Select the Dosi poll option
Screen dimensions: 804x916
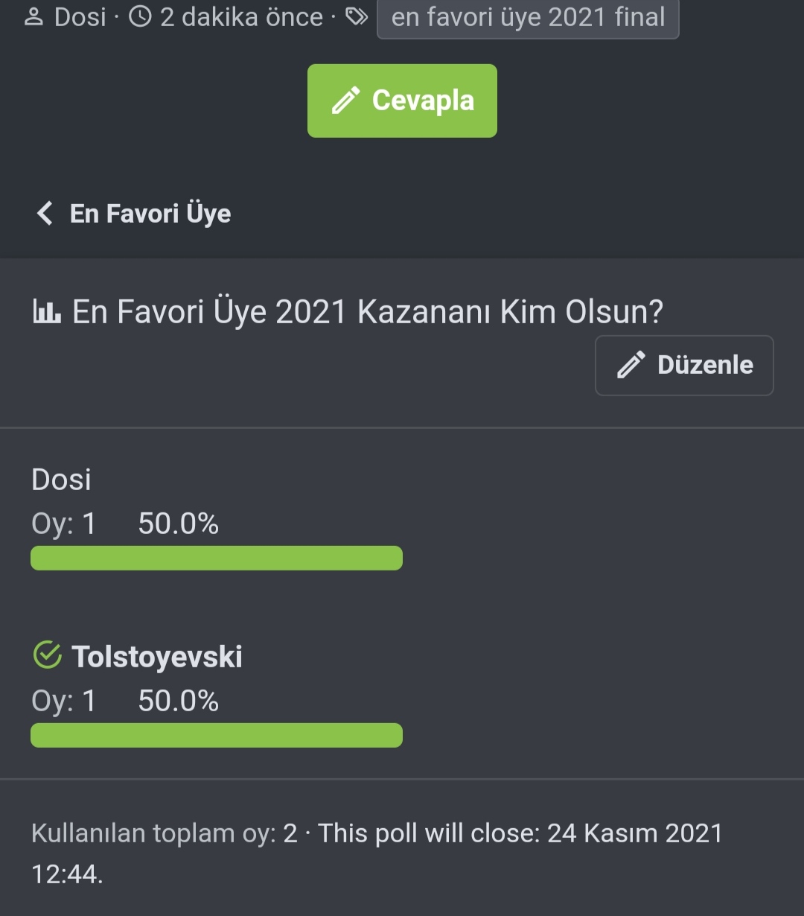61,480
